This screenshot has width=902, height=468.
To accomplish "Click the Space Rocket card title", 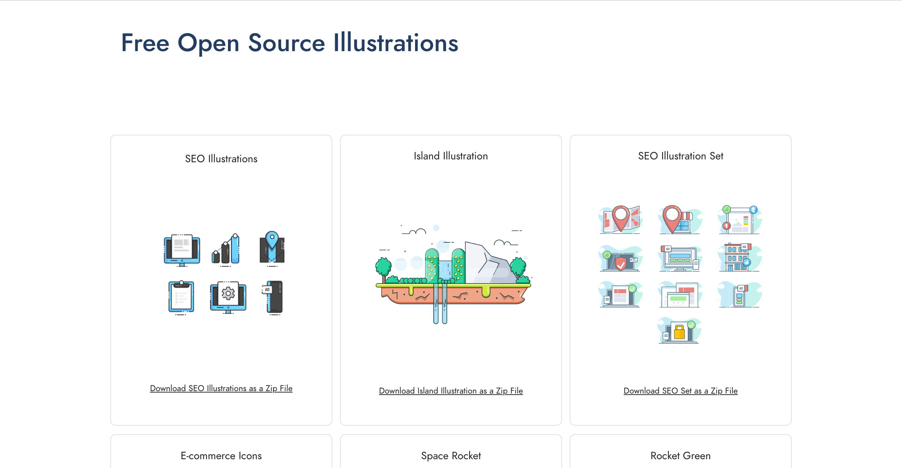I will [x=451, y=456].
